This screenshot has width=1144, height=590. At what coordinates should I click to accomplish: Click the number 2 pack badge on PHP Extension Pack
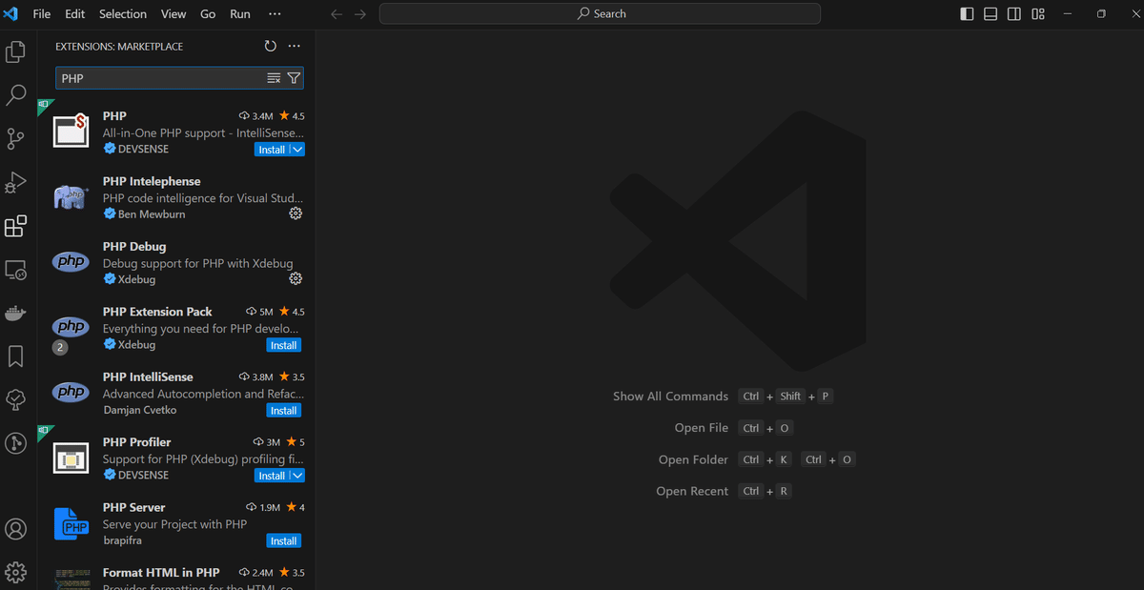[x=60, y=348]
